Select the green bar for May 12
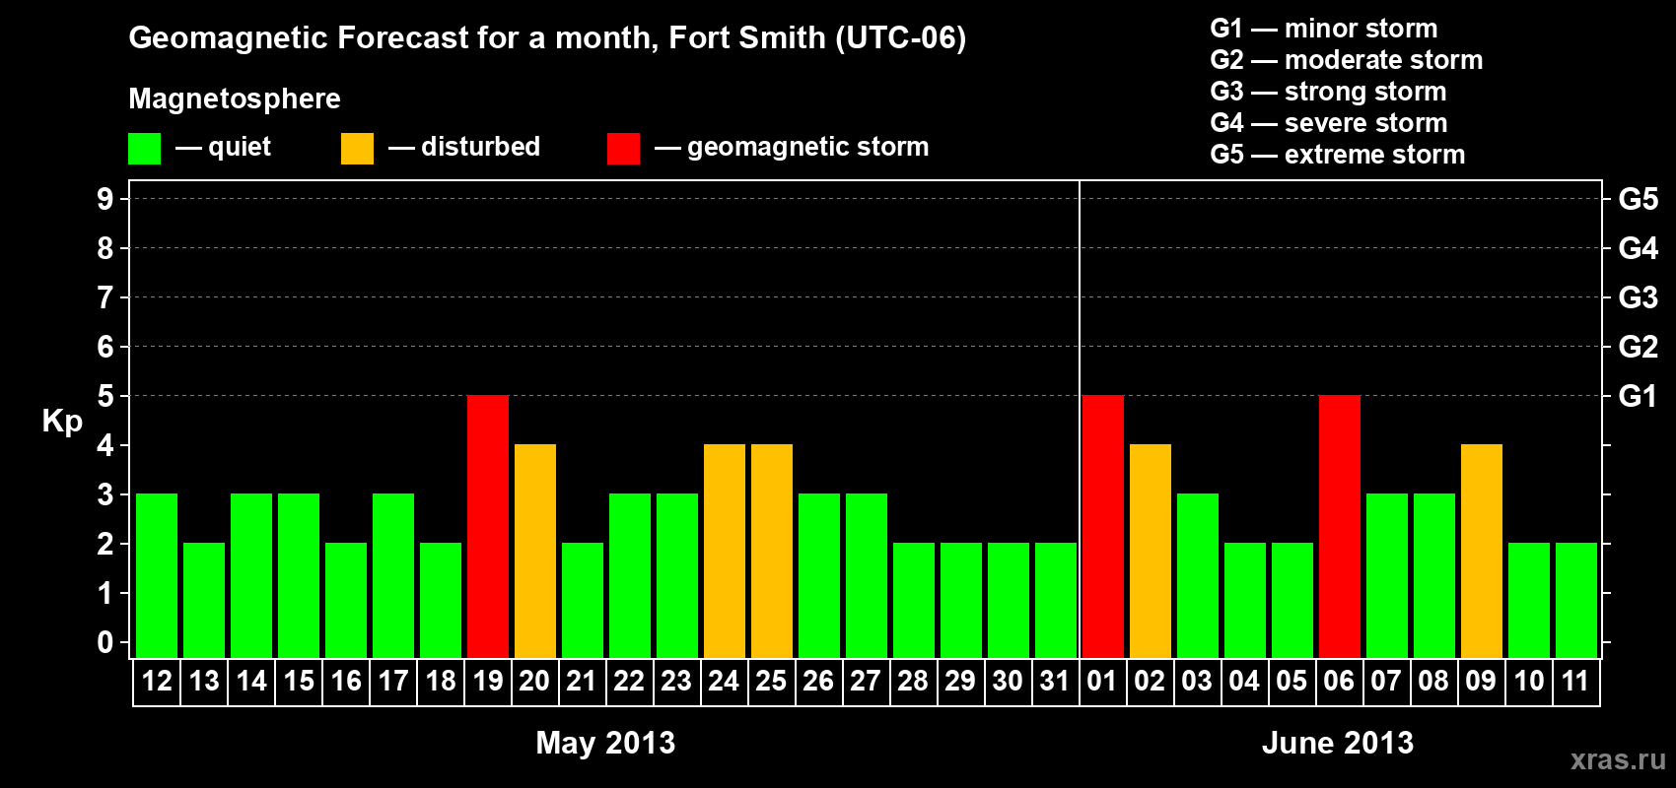Screen dimensions: 1676x788 coord(157,576)
